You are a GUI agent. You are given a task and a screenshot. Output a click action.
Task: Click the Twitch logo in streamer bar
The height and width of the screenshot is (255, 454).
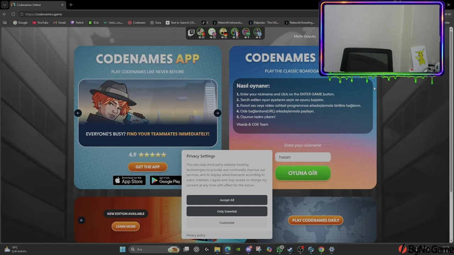(191, 33)
